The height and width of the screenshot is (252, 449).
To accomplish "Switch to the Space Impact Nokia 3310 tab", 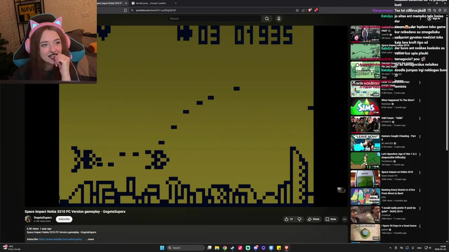I will pos(110,3).
